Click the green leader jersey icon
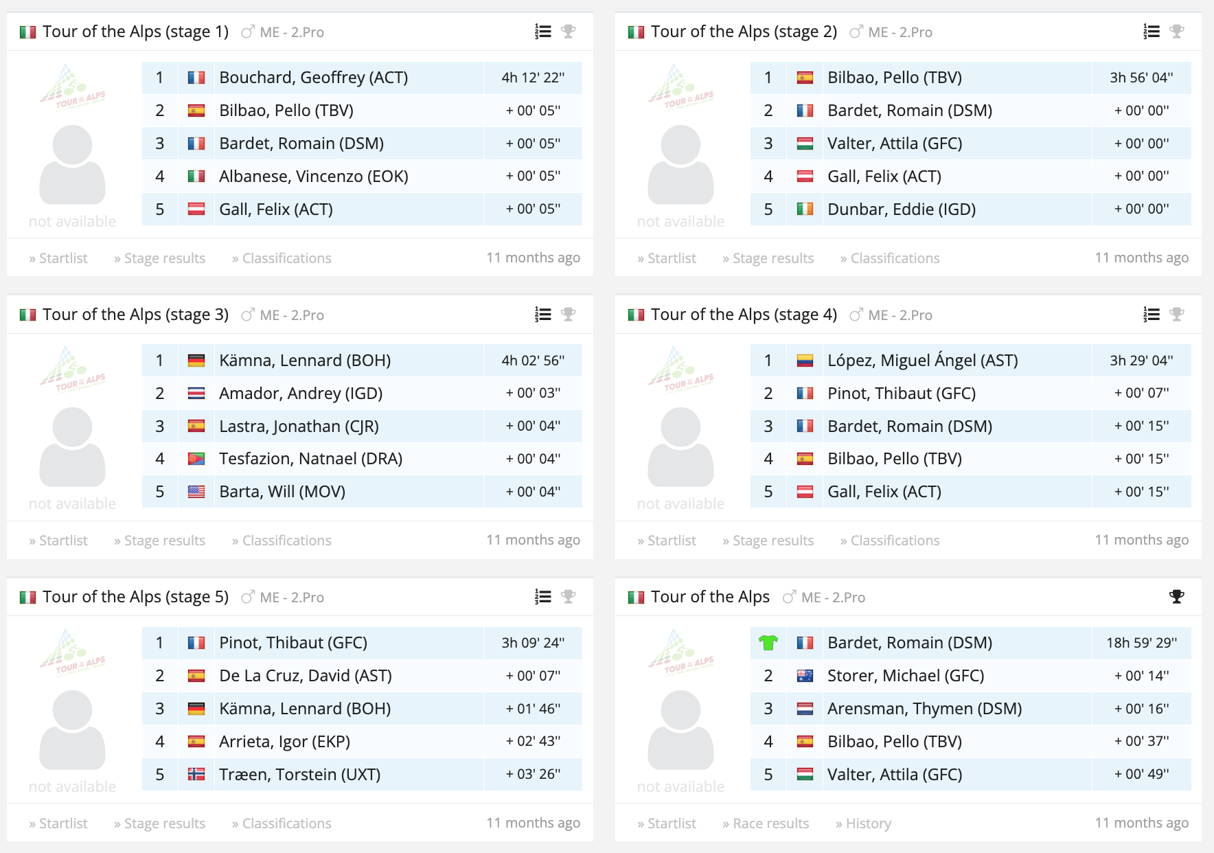 pyautogui.click(x=768, y=643)
